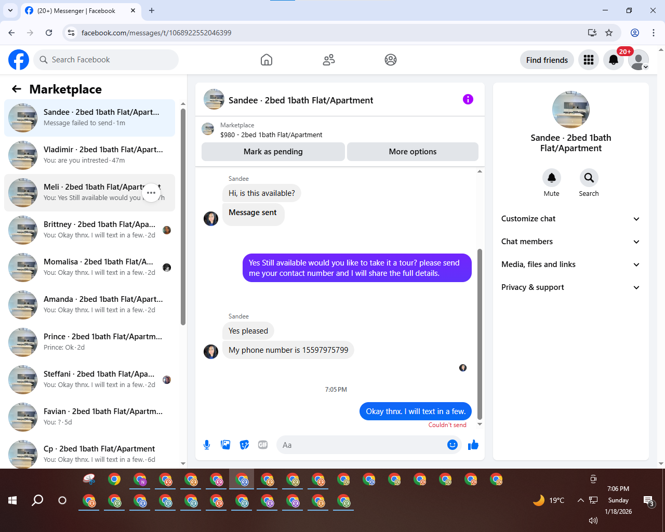Attach a file using the photo icon
665x532 pixels.
[x=225, y=445]
